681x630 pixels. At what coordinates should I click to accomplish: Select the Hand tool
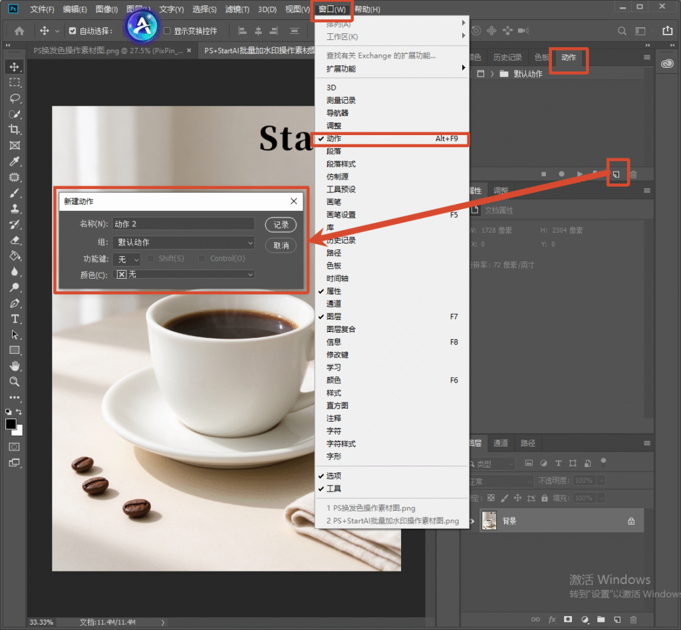point(15,366)
